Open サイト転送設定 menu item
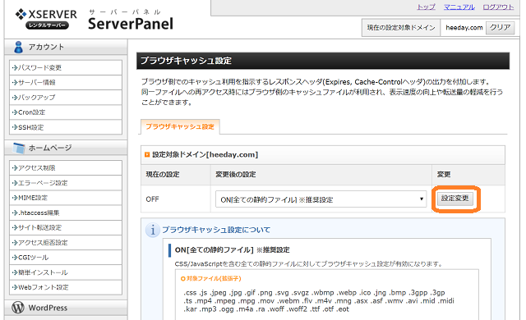 coord(66,227)
